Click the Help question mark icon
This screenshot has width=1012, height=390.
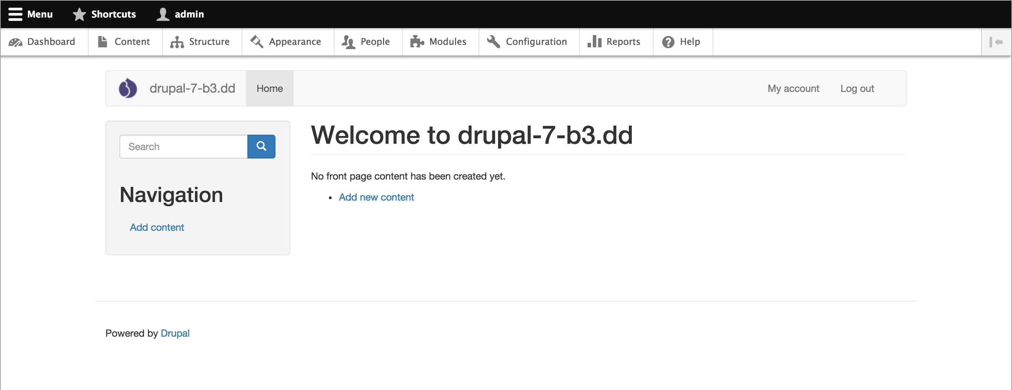click(668, 42)
